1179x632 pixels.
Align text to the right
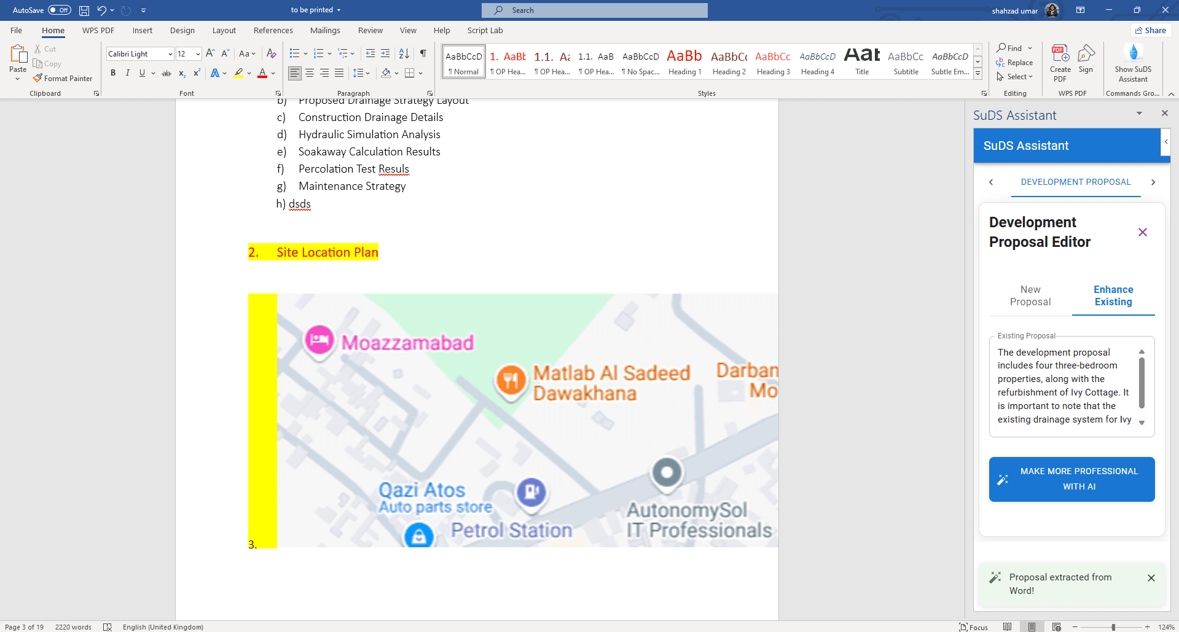(x=324, y=73)
